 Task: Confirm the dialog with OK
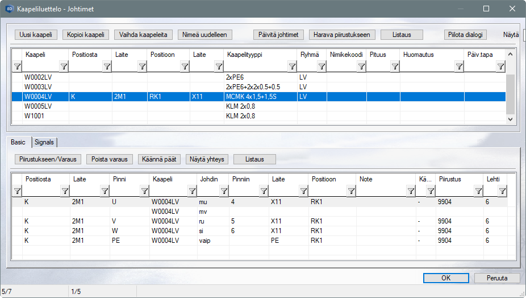(x=445, y=278)
